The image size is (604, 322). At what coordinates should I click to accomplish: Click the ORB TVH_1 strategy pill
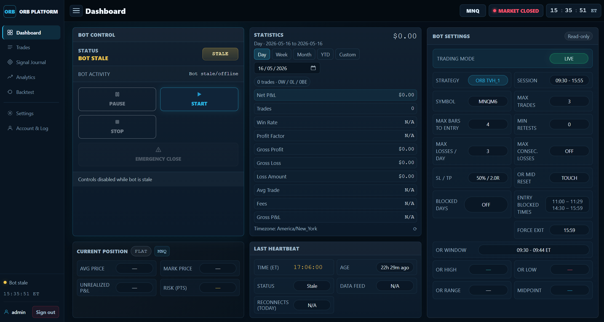488,80
